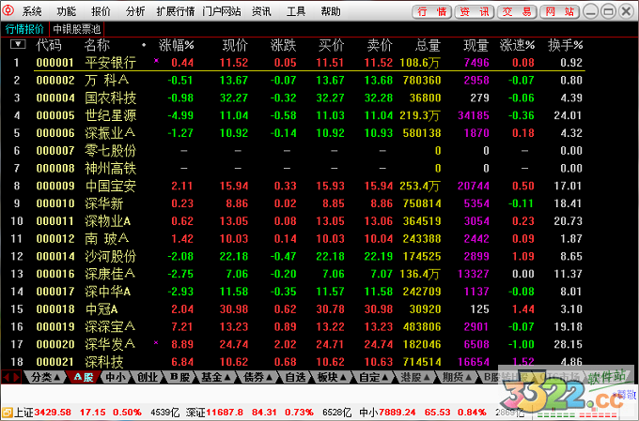Select the 神州高铁 stock name
Screen dimensions: 639x421
111,169
